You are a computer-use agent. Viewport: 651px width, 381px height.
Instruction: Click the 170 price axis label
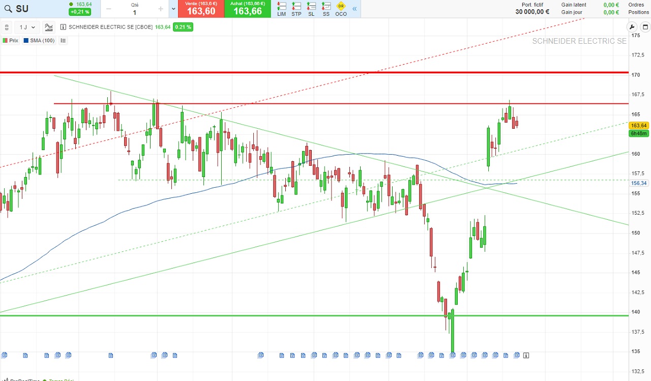point(636,75)
